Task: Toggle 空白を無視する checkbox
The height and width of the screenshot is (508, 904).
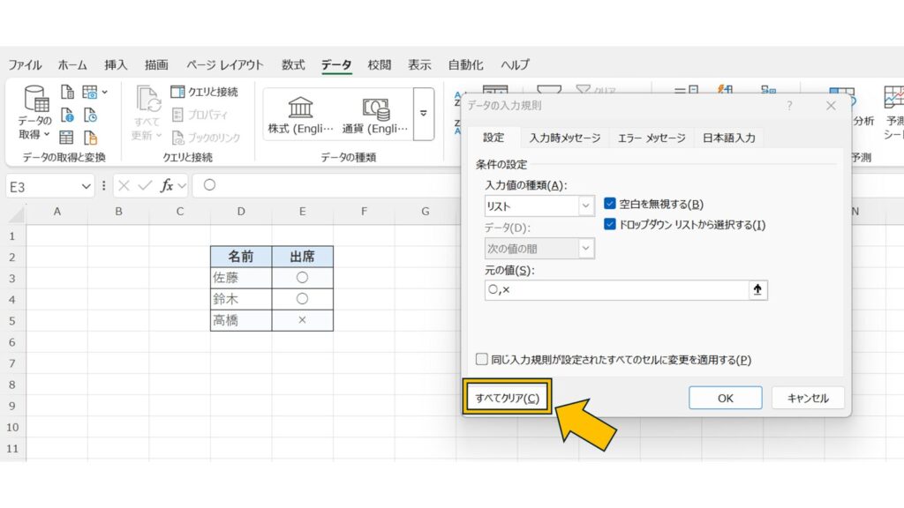Action: tap(610, 204)
